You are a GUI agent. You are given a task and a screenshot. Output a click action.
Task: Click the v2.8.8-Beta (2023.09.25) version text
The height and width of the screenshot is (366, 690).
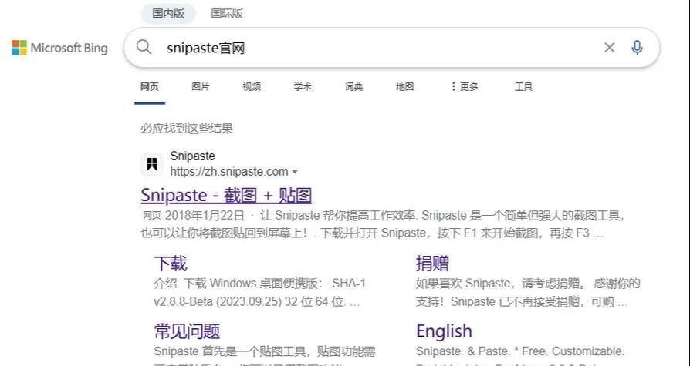[217, 302]
